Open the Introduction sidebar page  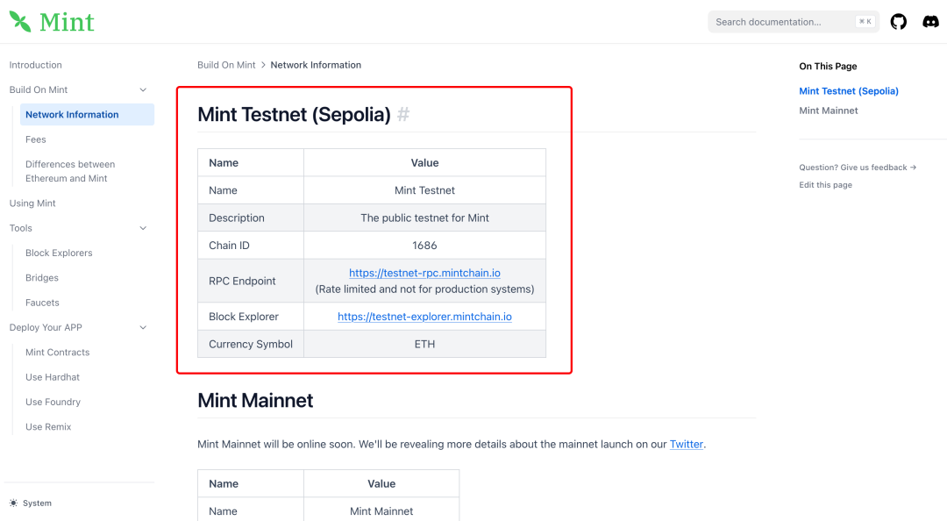click(x=36, y=65)
